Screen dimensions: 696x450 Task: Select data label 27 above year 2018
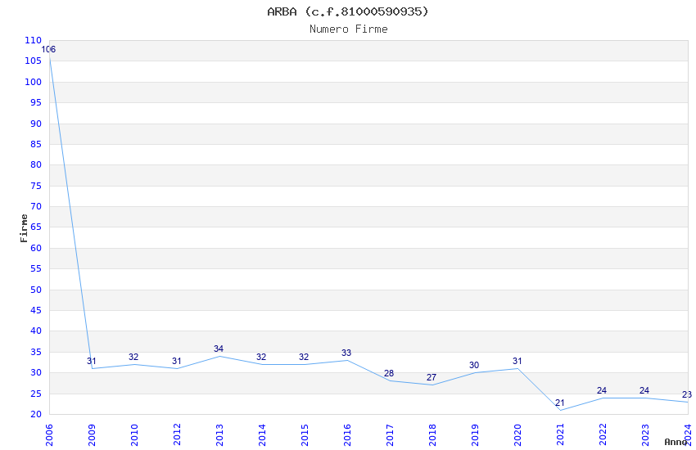(x=432, y=378)
